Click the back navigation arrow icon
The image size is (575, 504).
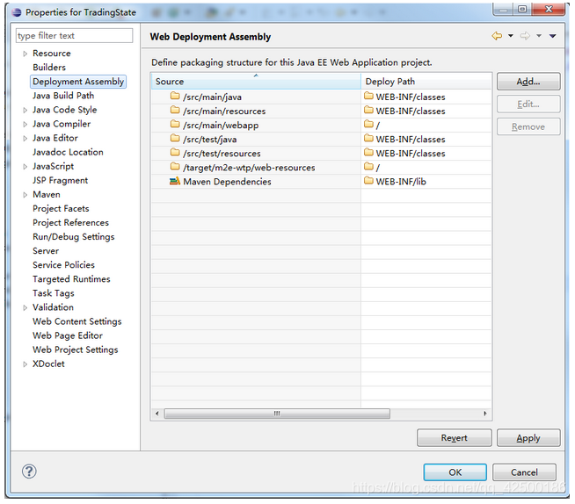pos(497,36)
